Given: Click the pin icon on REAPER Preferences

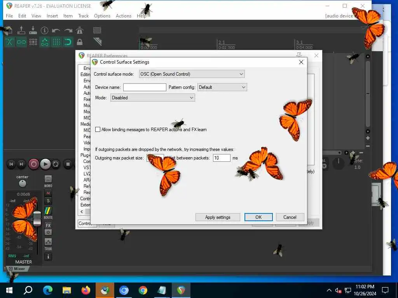Looking at the screenshot, I should (x=299, y=55).
